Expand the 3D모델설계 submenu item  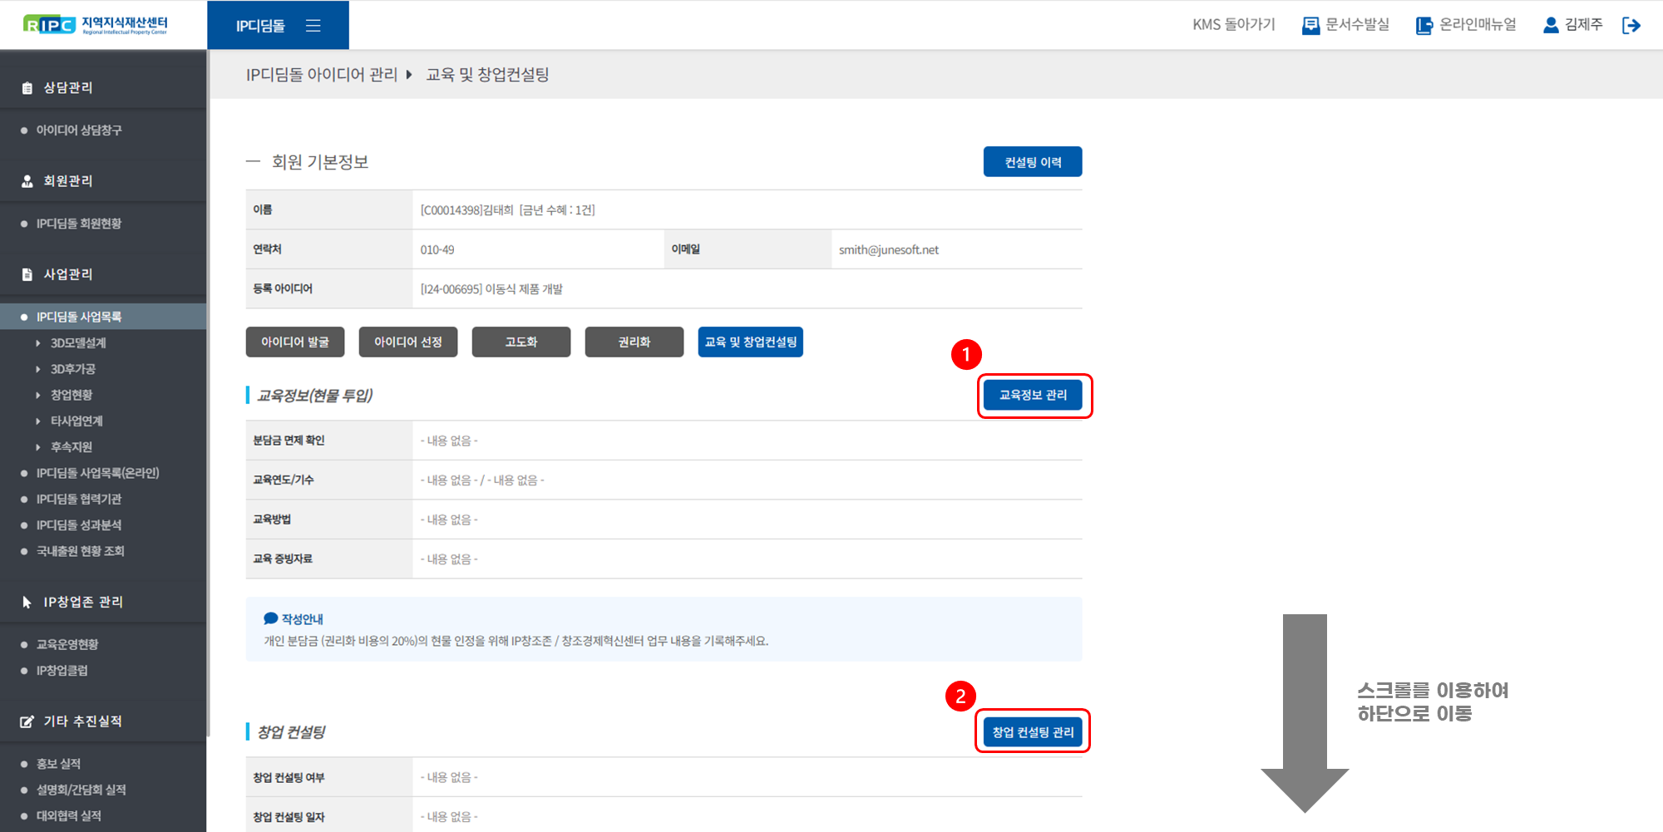(x=77, y=343)
